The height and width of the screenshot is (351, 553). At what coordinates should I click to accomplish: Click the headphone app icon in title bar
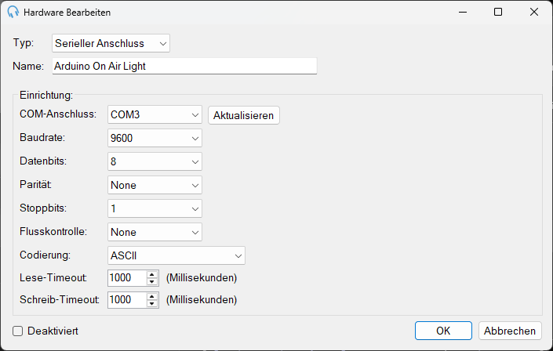coord(13,12)
